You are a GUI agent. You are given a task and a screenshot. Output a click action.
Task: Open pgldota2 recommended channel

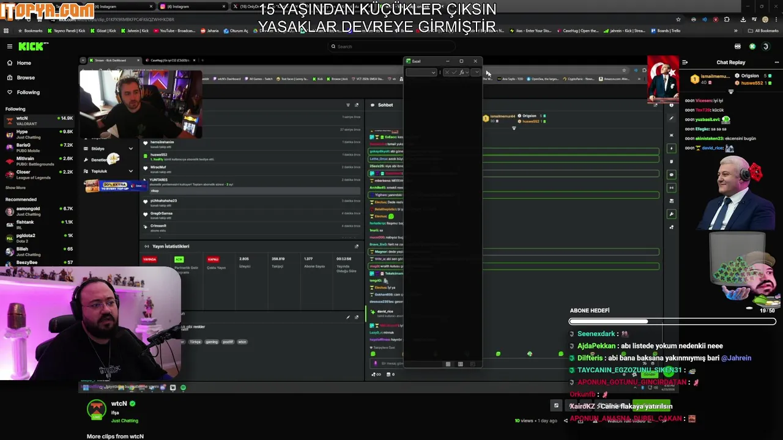coord(39,238)
